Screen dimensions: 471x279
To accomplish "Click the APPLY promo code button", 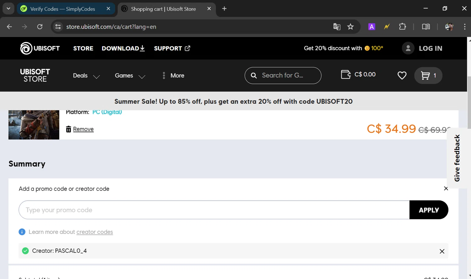I will pyautogui.click(x=429, y=210).
